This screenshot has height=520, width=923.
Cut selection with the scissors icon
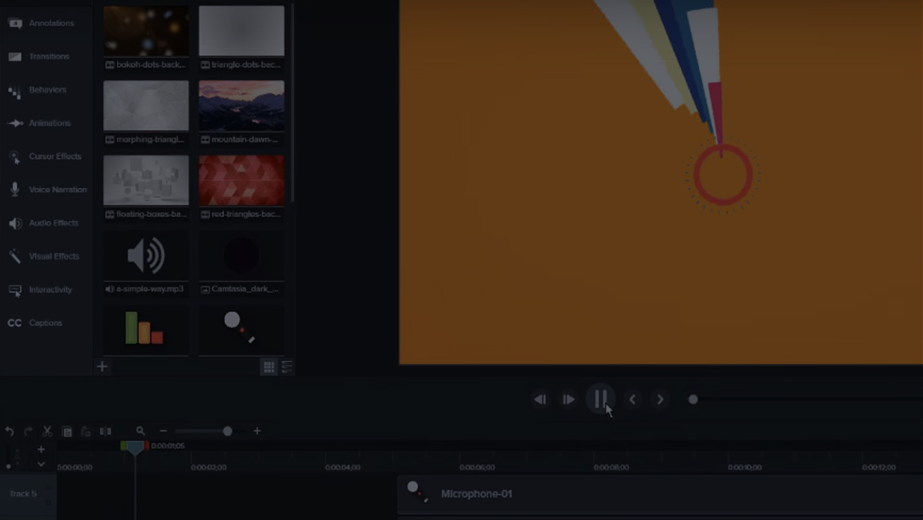pos(47,431)
